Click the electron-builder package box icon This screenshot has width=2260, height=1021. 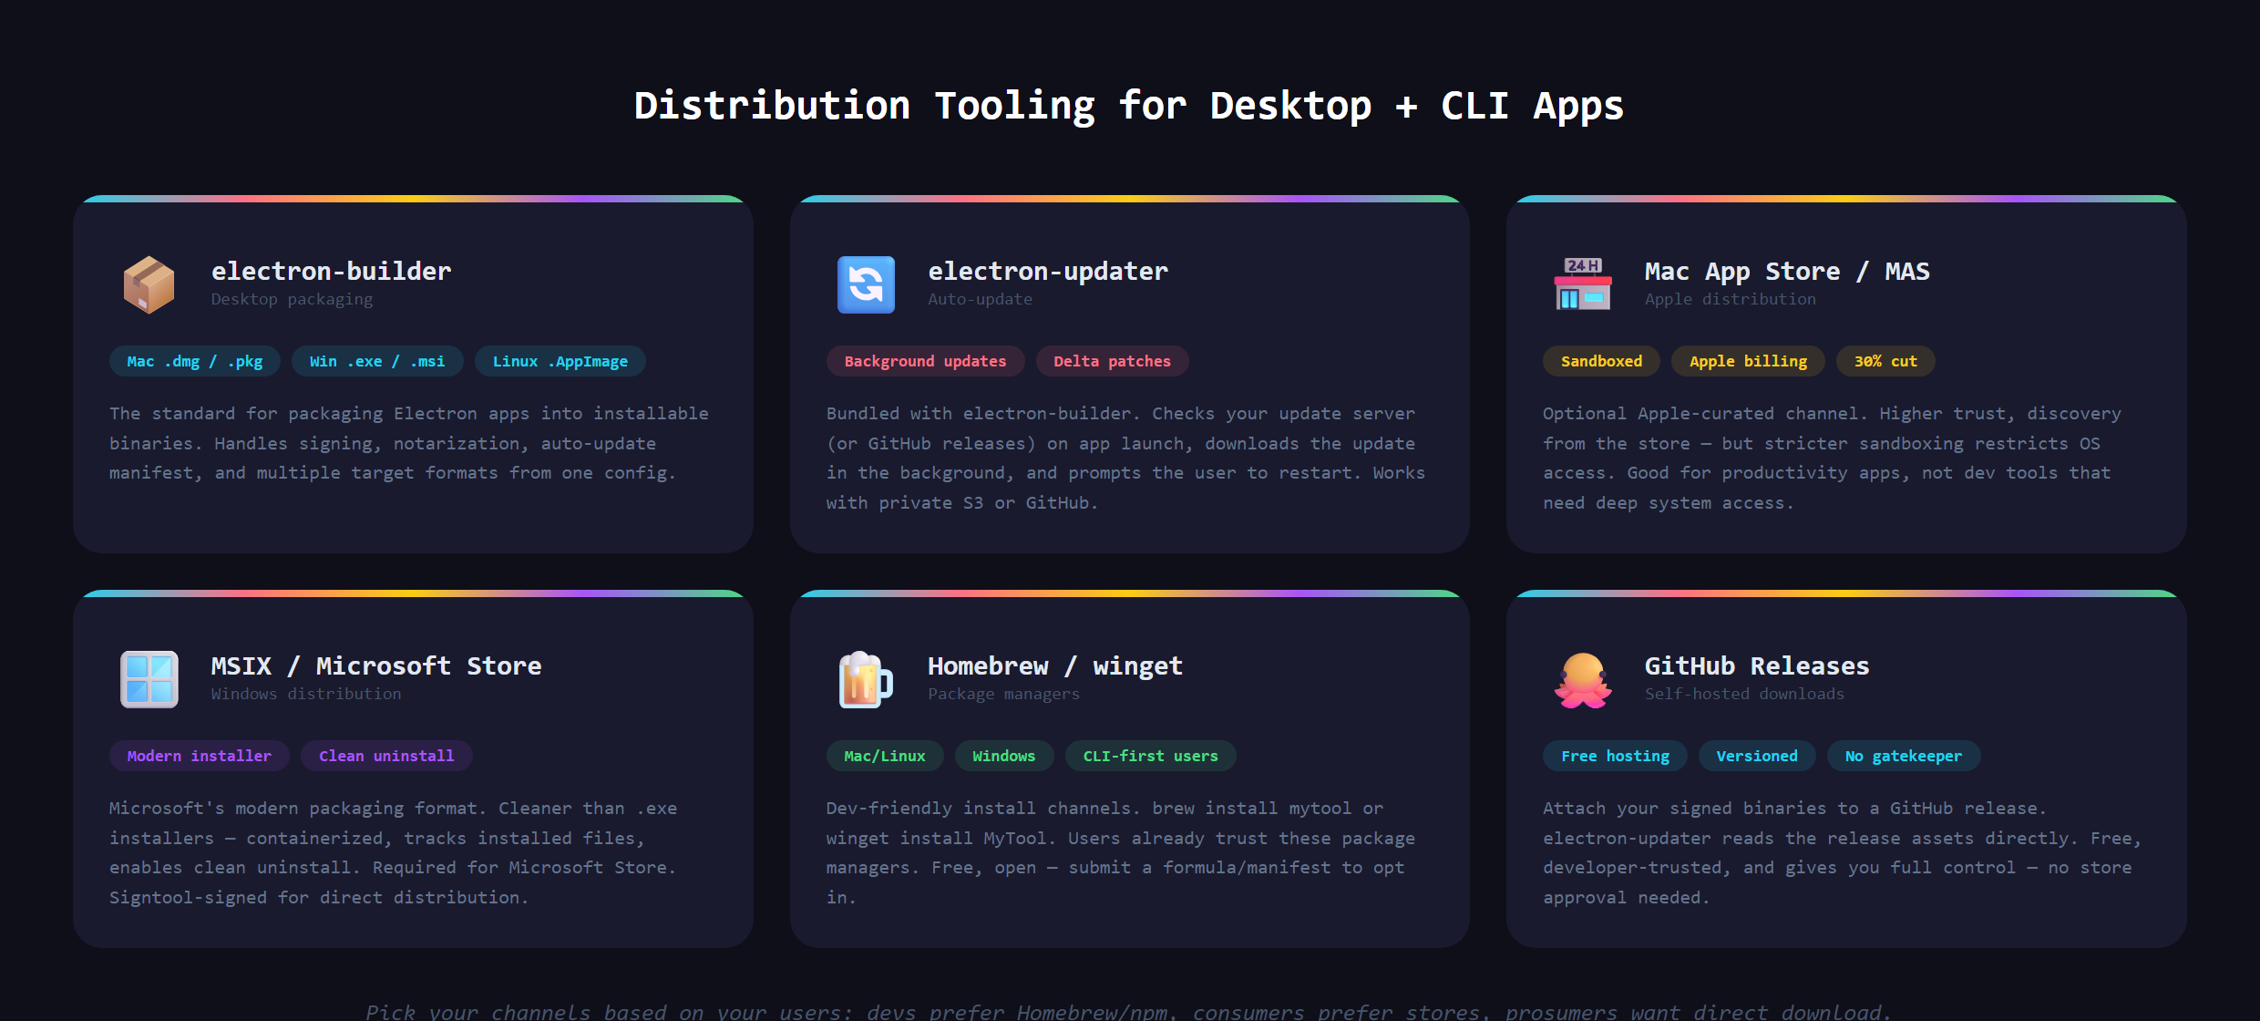point(149,284)
